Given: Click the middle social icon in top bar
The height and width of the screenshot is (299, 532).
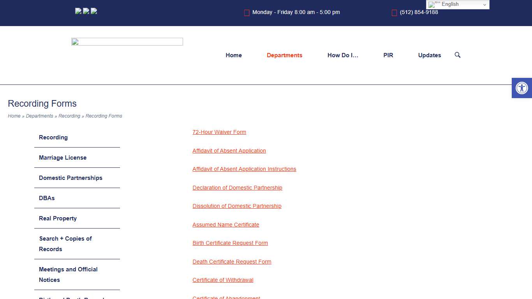Looking at the screenshot, I should 86,11.
